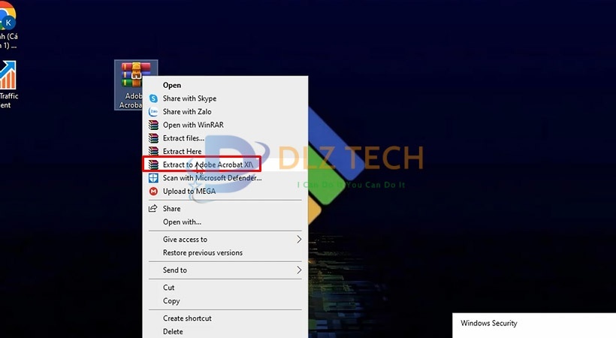Choose Cut from context menu
This screenshot has height=338, width=616.
[x=225, y=288]
